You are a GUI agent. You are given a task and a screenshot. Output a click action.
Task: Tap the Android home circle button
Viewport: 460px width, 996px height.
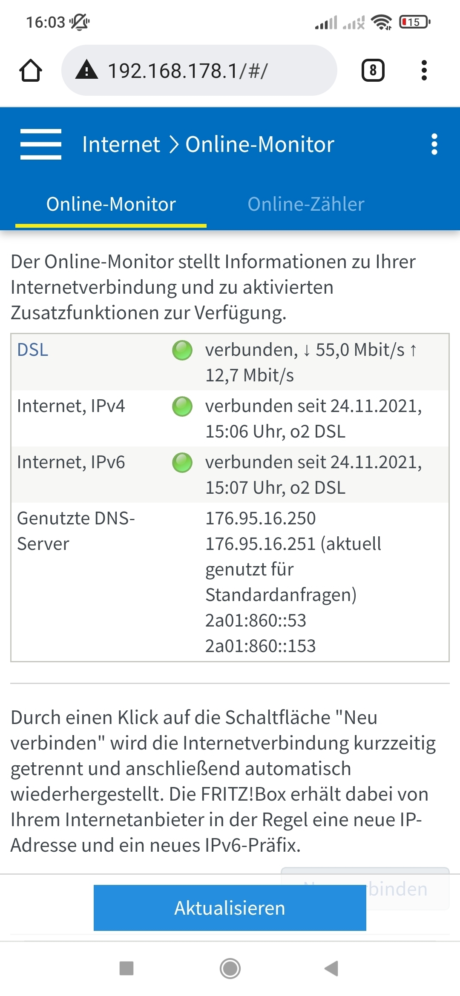click(230, 968)
